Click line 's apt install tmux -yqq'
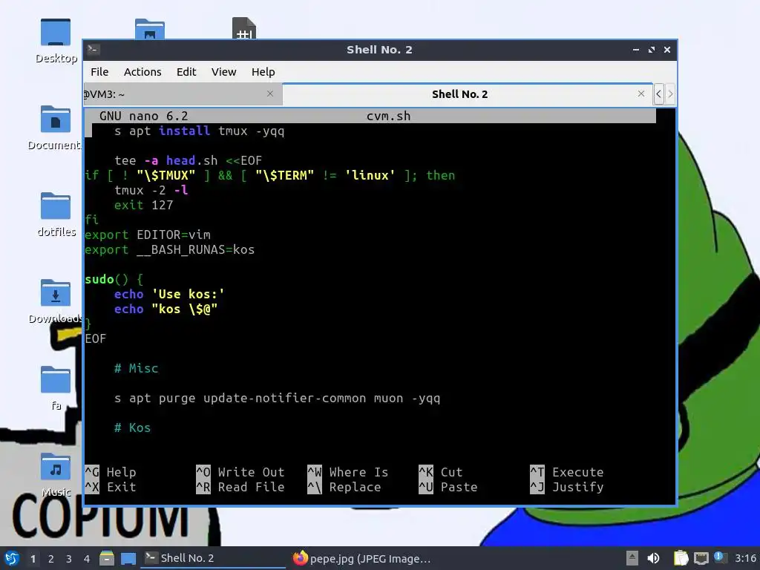Screen dimensions: 760x570 tap(199, 131)
